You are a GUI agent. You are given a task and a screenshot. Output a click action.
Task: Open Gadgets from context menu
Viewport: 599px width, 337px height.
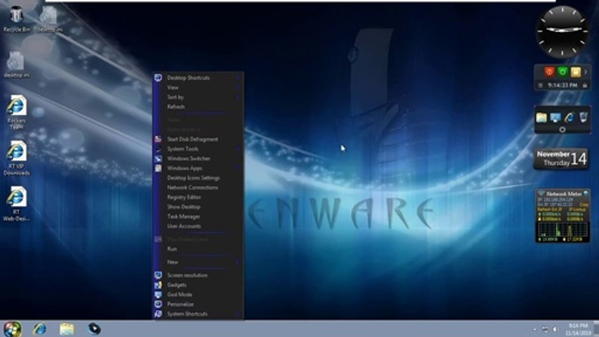[198, 285]
